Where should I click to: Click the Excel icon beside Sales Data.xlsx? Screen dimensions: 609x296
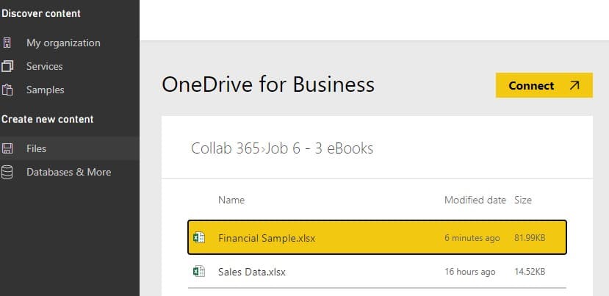click(x=199, y=271)
